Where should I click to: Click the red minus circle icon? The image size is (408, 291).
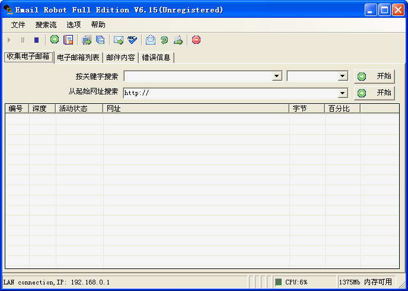click(196, 40)
